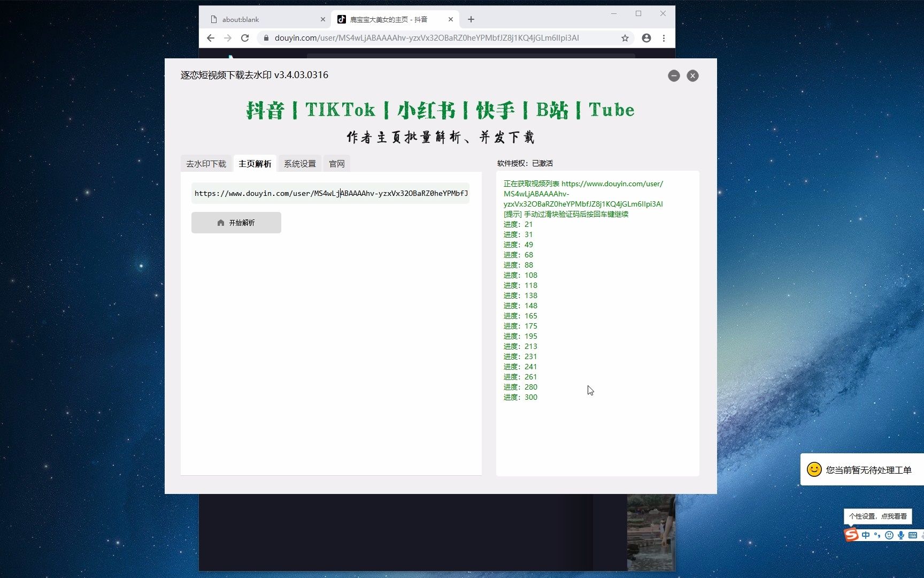Select the 鹿宝宝大美女的主页 - 抖音 tab
This screenshot has width=924, height=578.
pyautogui.click(x=395, y=19)
